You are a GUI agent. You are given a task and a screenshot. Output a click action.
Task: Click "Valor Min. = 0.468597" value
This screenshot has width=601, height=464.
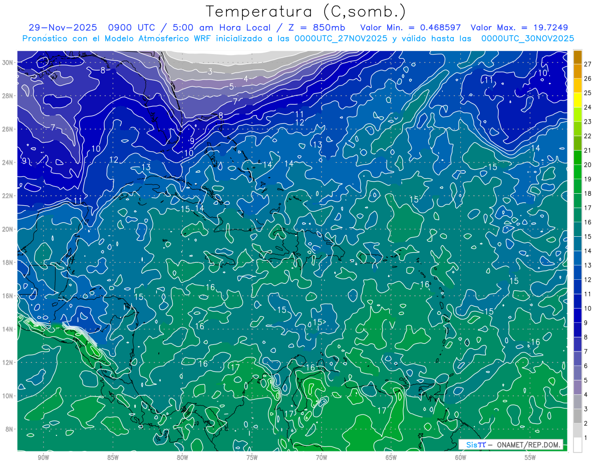(x=411, y=28)
